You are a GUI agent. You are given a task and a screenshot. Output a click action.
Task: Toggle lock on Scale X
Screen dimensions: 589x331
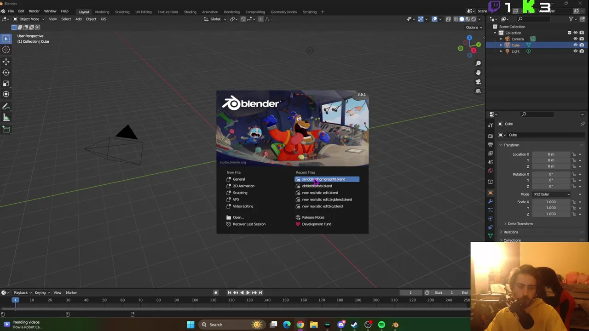(x=574, y=202)
